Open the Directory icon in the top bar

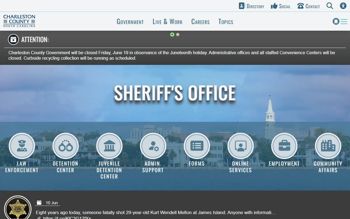242,6
